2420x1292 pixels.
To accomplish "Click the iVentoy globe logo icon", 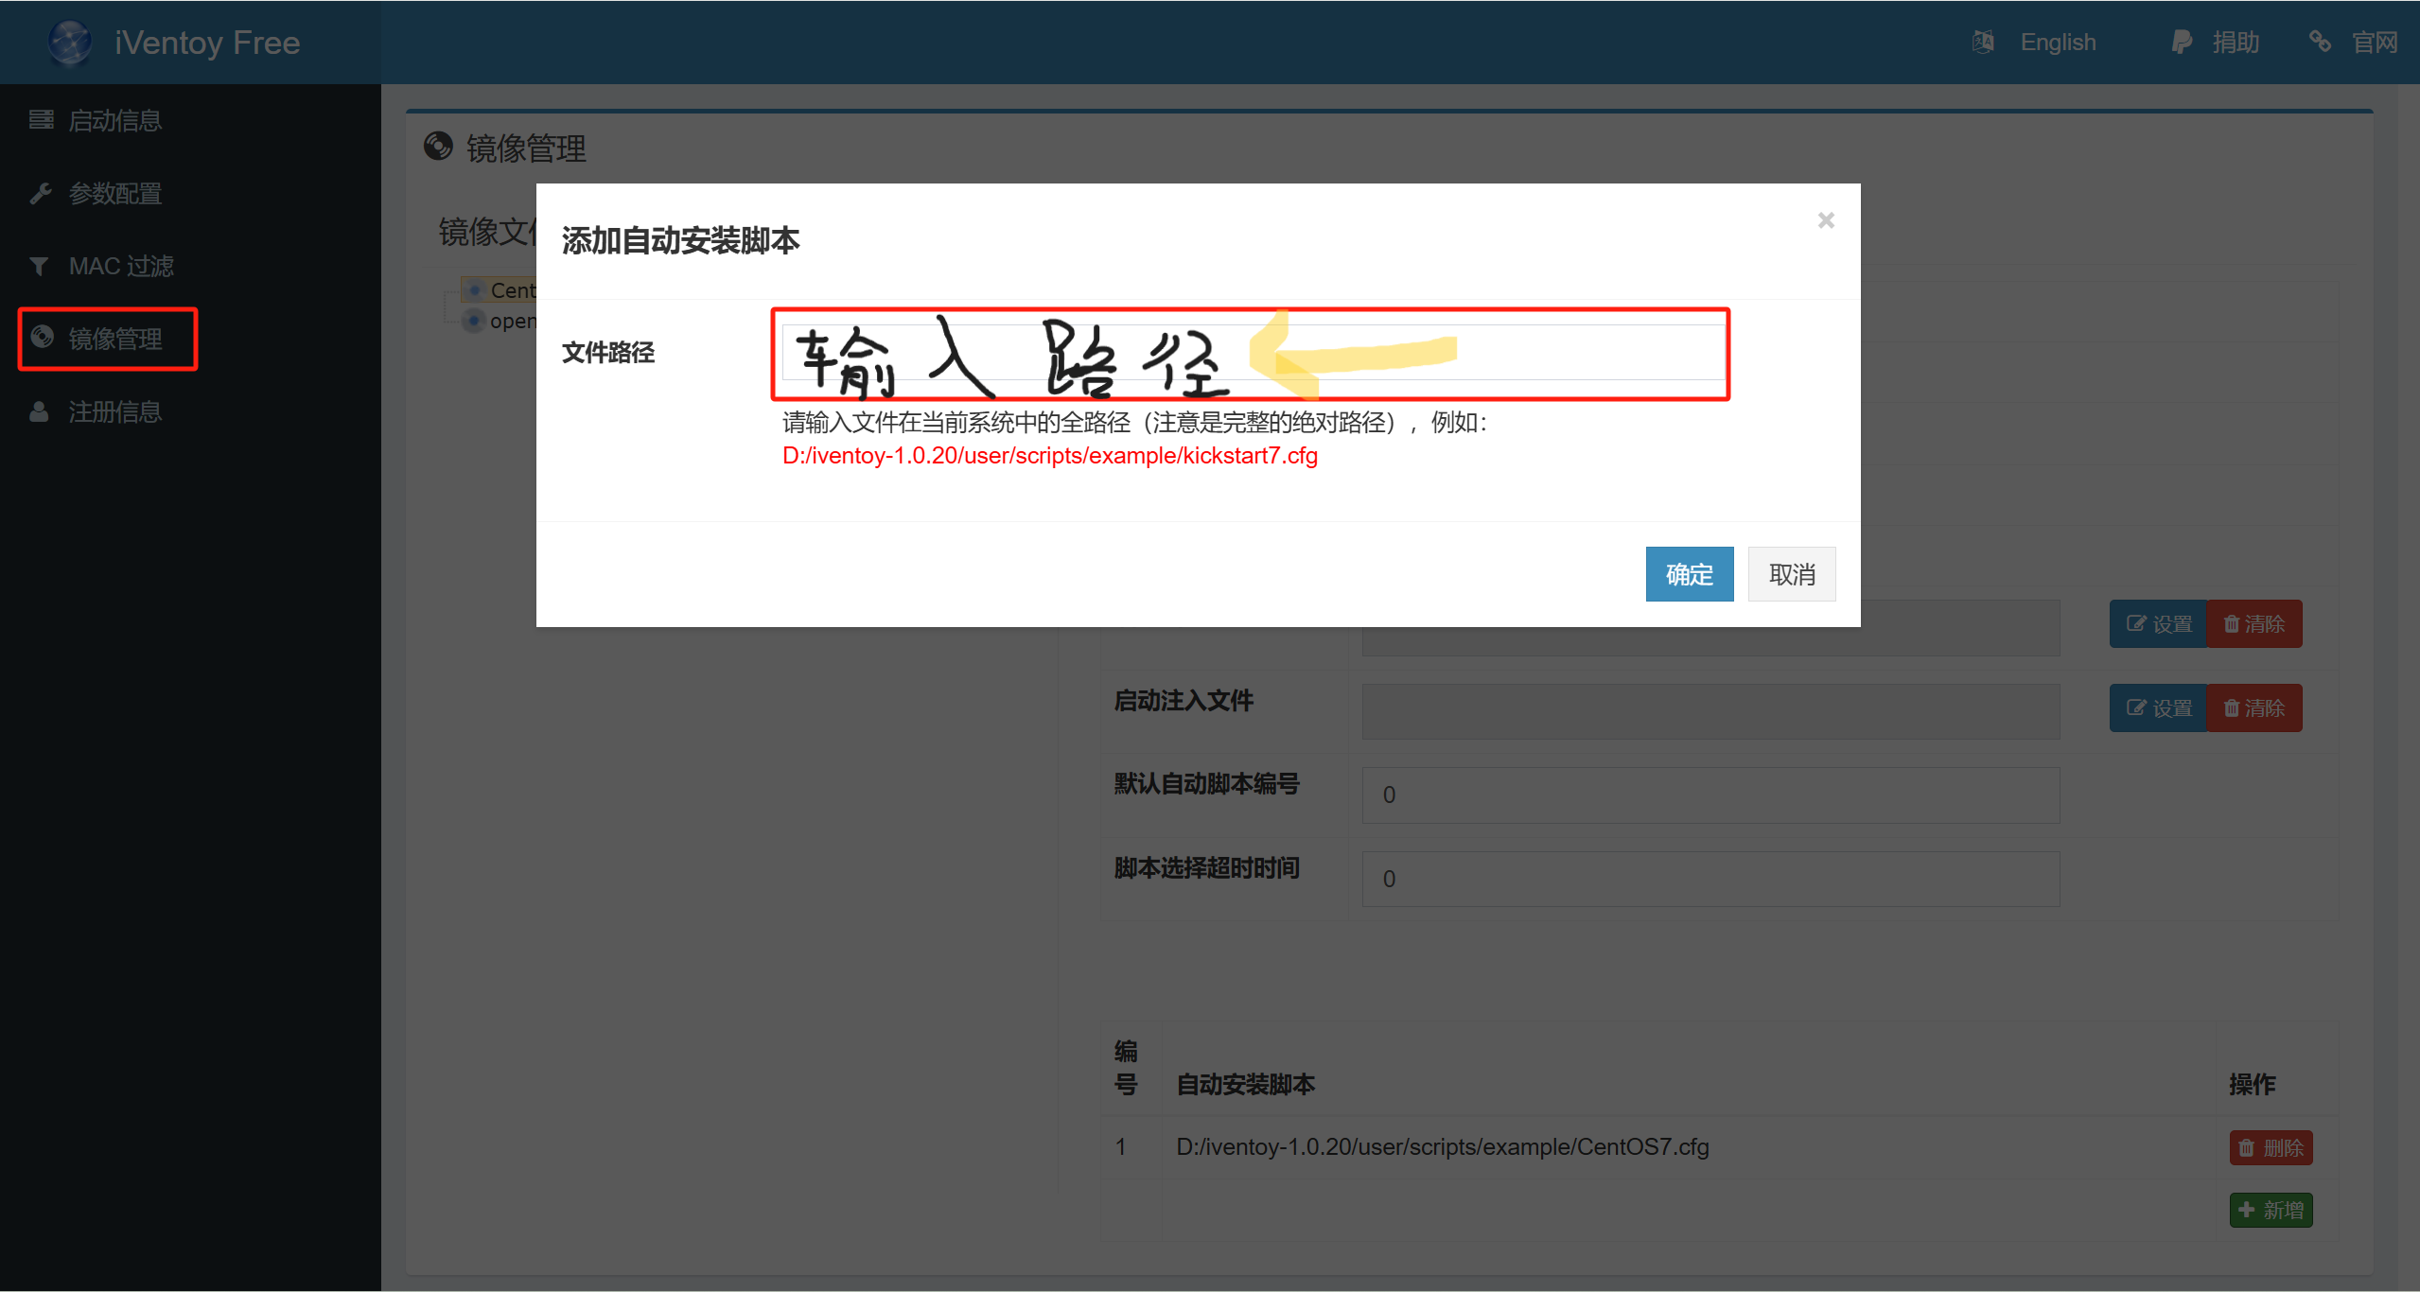I will [70, 43].
